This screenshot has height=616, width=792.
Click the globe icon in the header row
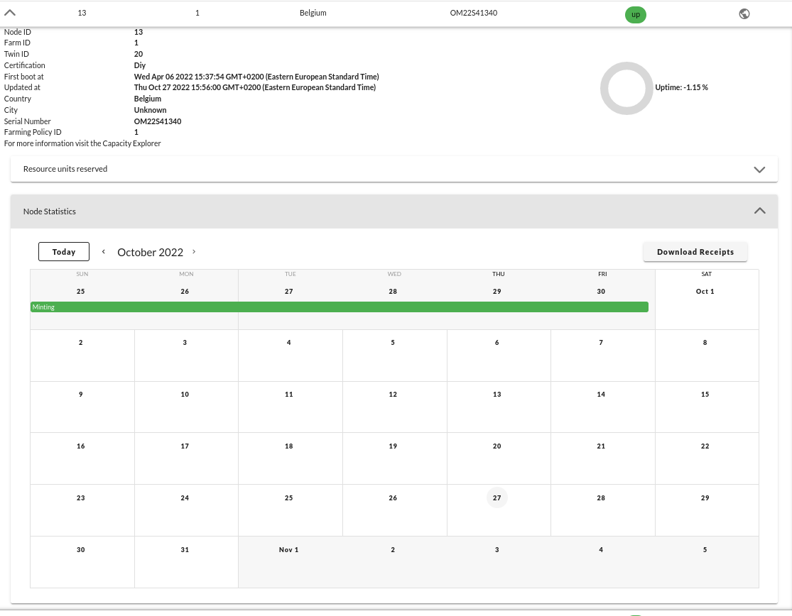click(x=744, y=13)
